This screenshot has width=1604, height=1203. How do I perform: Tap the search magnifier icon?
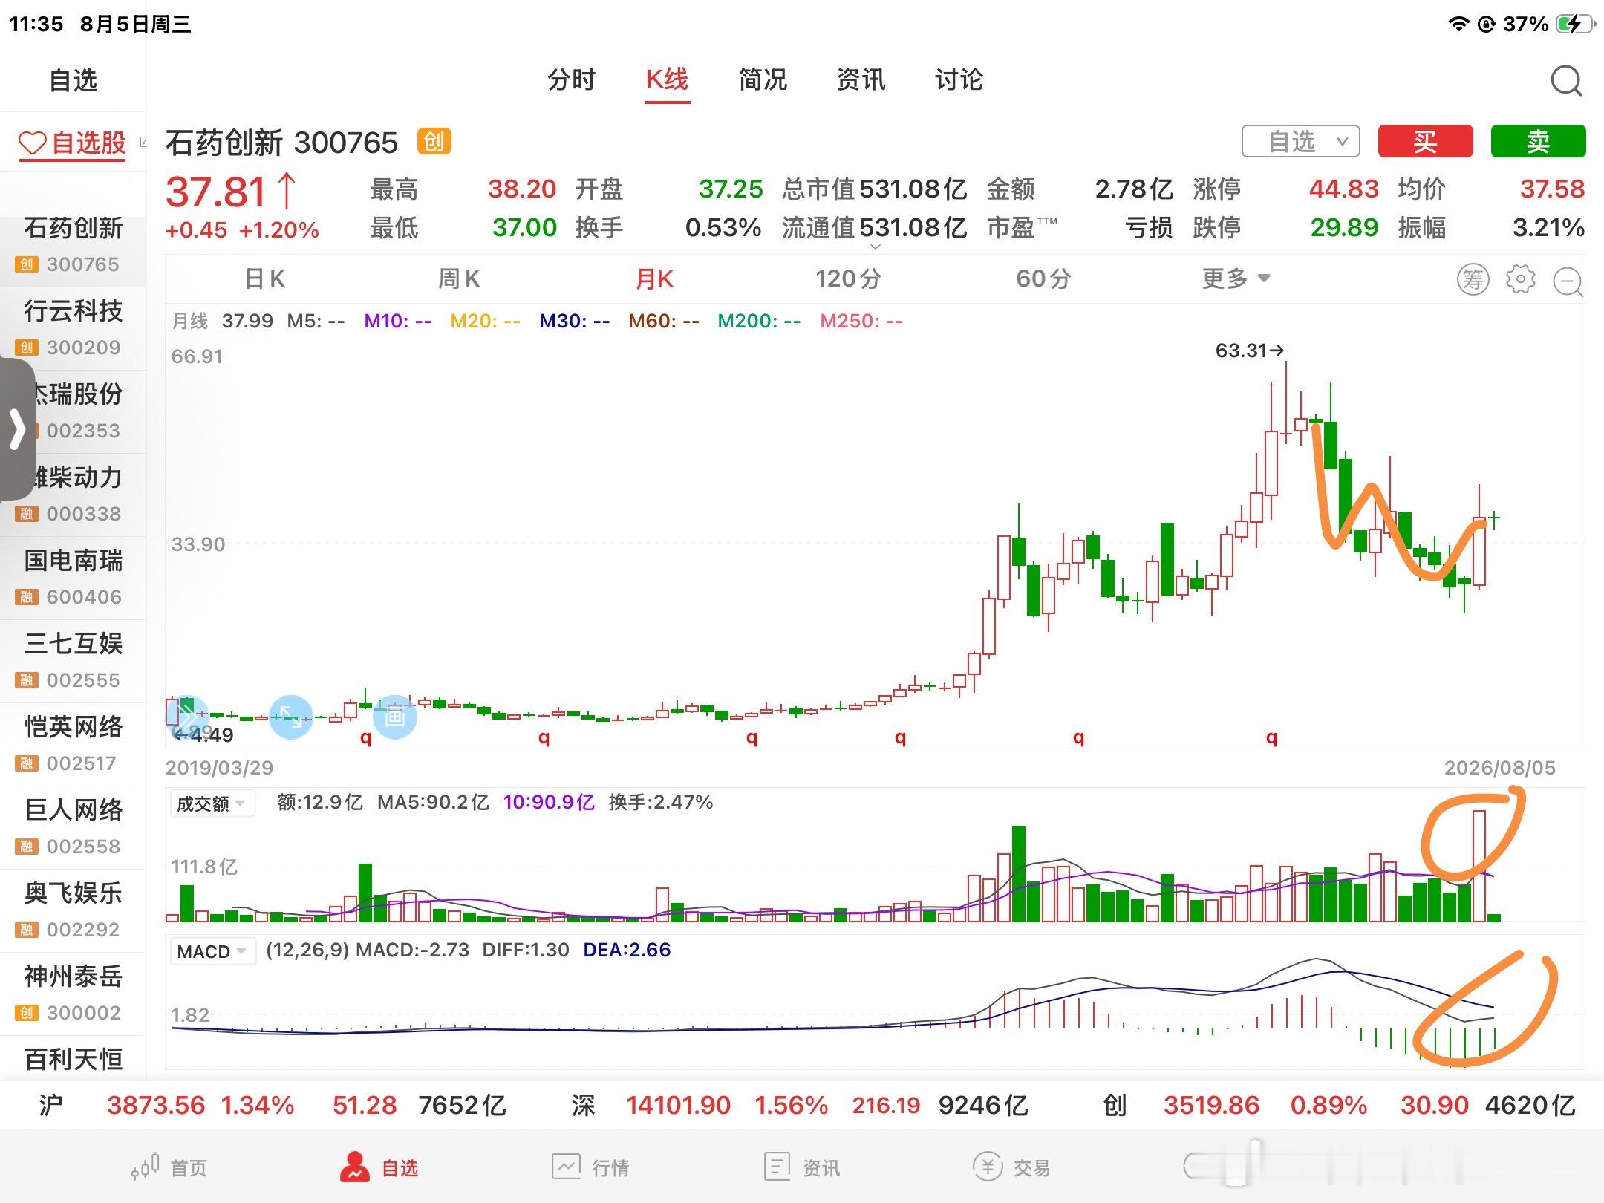pos(1566,81)
